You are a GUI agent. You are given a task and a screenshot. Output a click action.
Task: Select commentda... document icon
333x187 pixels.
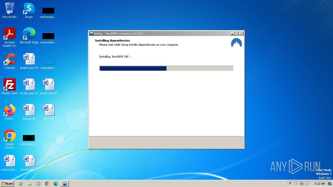click(9, 163)
